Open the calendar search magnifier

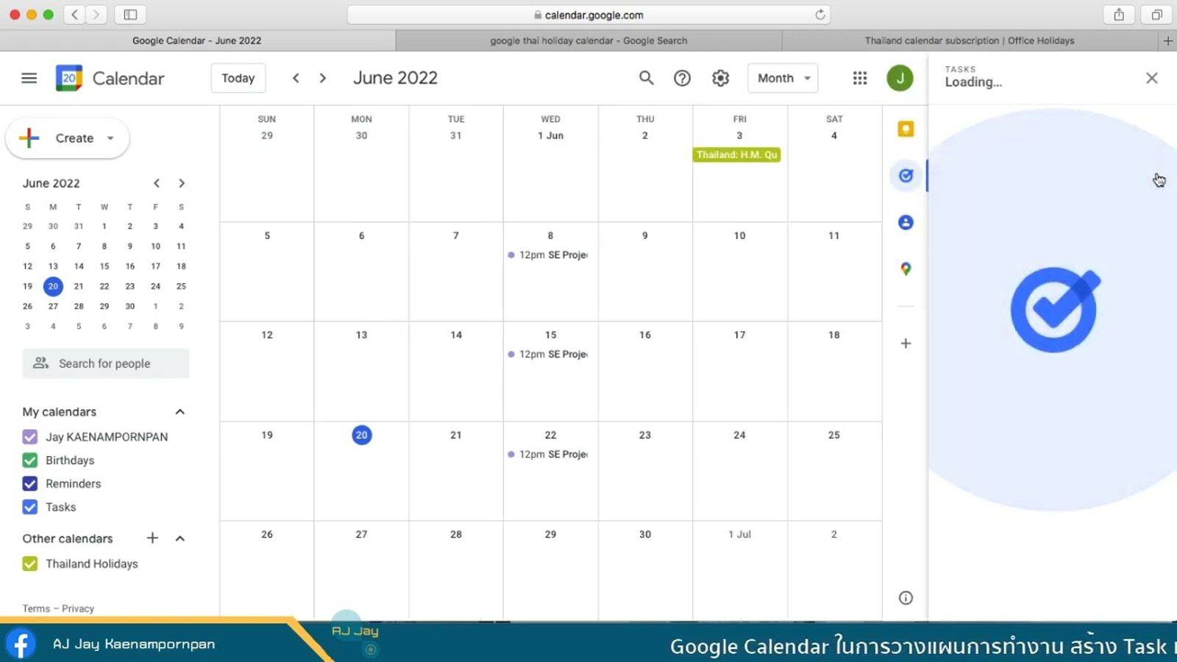pos(646,78)
